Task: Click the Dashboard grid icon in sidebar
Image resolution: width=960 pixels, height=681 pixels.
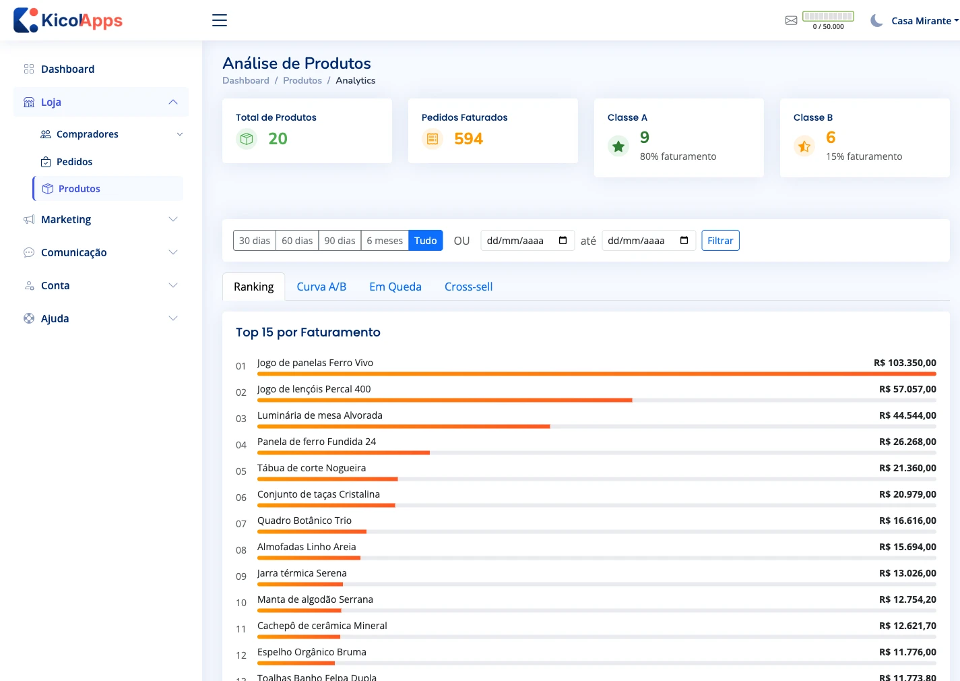Action: coord(29,69)
